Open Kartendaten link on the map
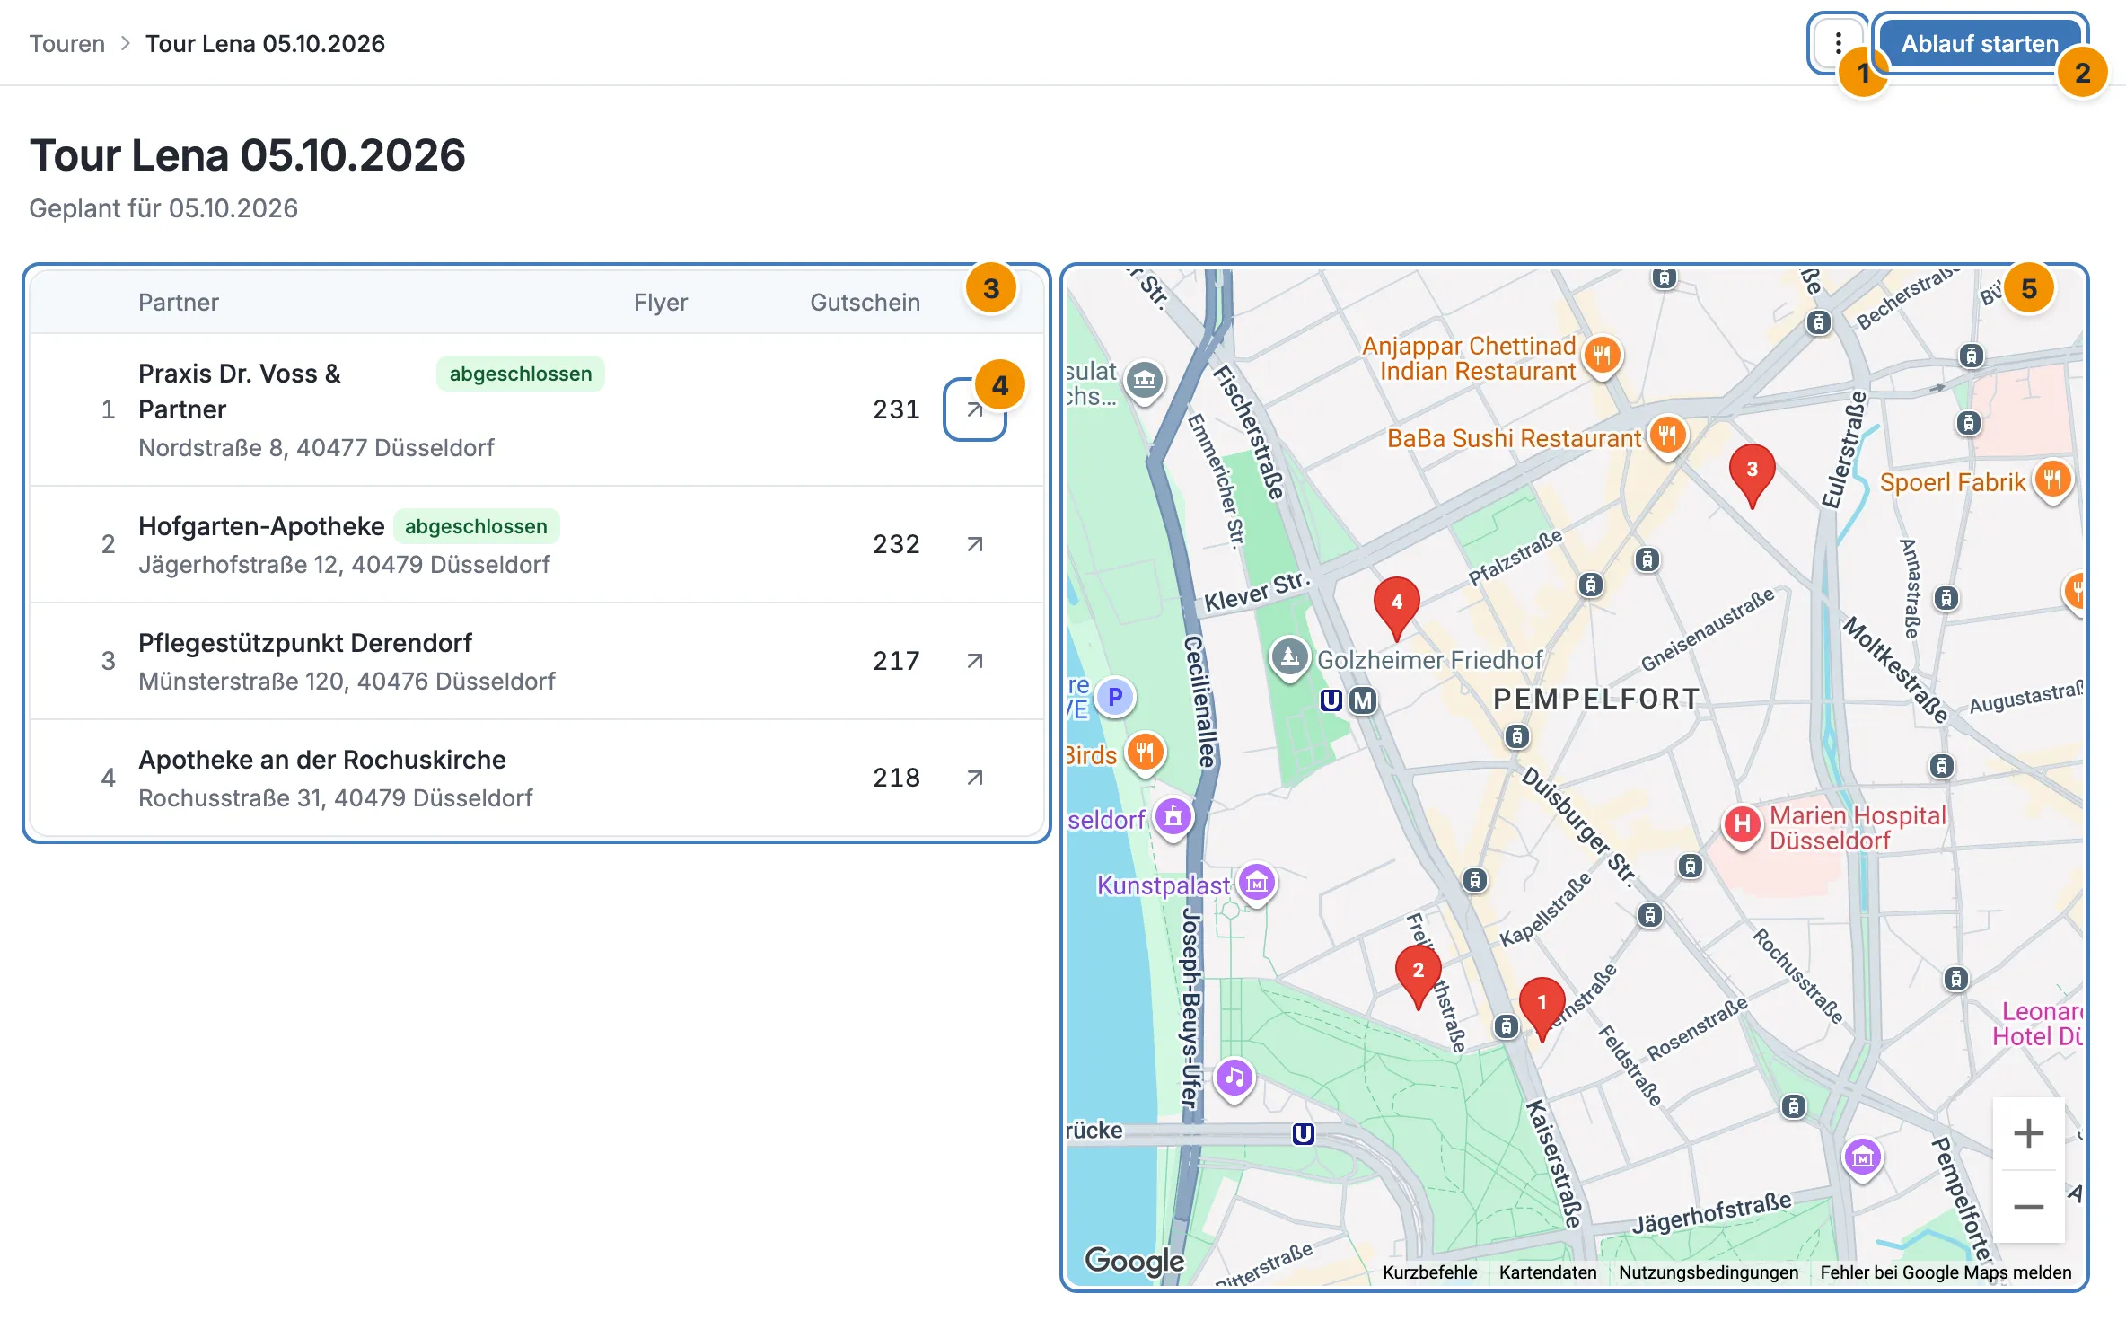 click(x=1548, y=1272)
